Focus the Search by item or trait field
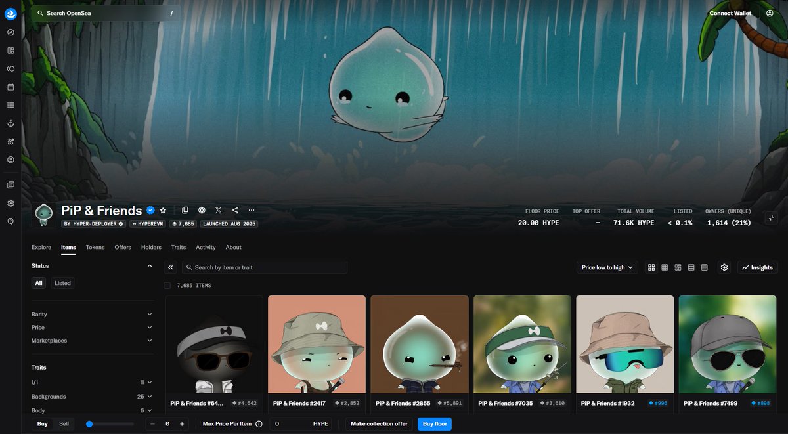The height and width of the screenshot is (434, 788). (x=265, y=267)
